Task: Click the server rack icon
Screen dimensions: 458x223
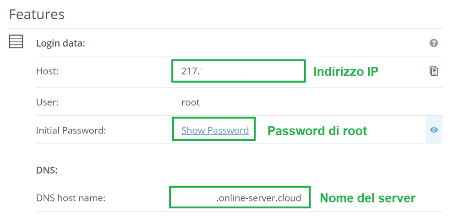Action: (x=16, y=42)
